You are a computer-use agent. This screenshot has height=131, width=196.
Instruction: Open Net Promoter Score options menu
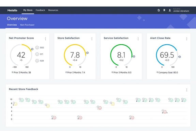tap(45, 39)
